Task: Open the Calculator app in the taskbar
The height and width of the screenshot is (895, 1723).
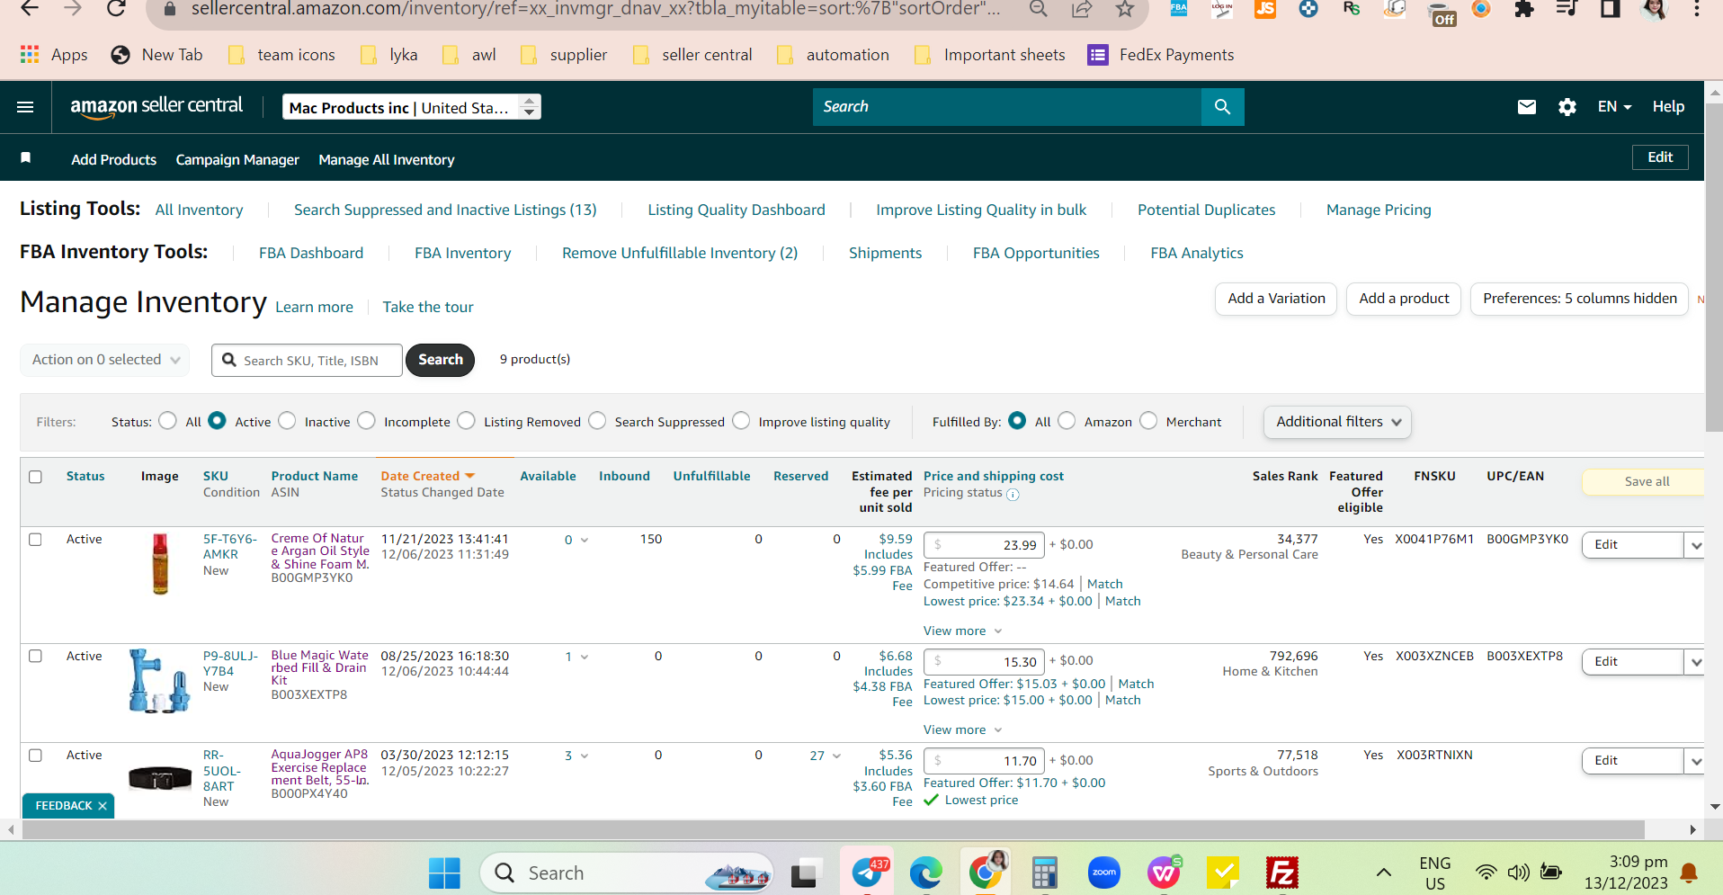Action: 1044,873
